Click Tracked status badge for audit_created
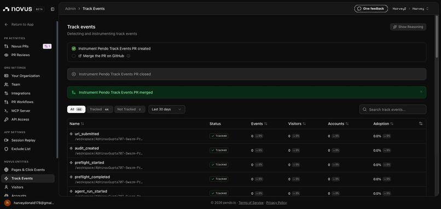The width and height of the screenshot is (441, 209). 219,150
